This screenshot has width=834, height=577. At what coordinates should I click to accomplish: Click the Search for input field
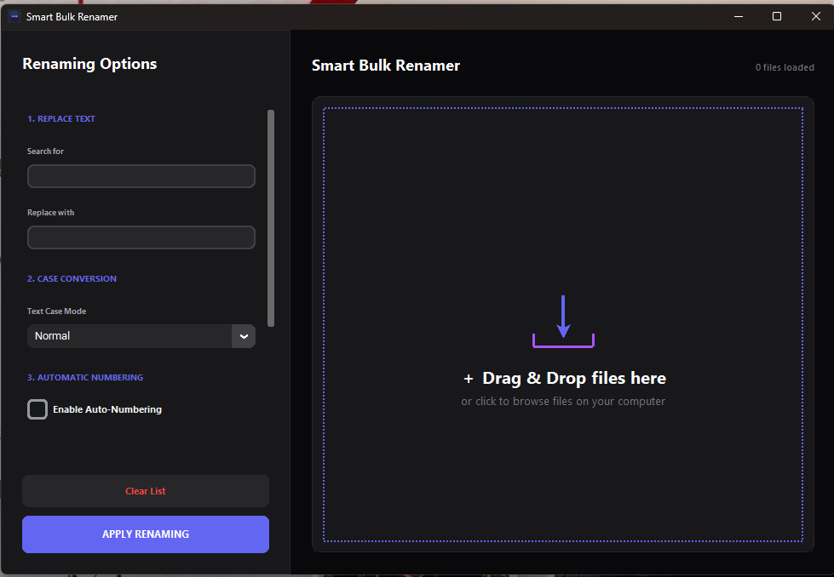(x=141, y=176)
